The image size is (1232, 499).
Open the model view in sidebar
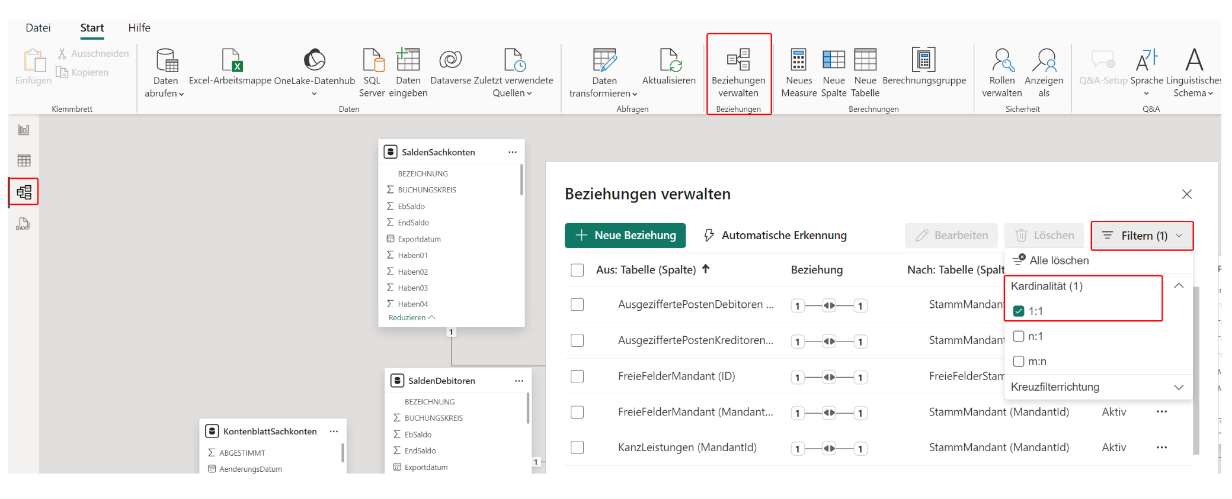[24, 192]
